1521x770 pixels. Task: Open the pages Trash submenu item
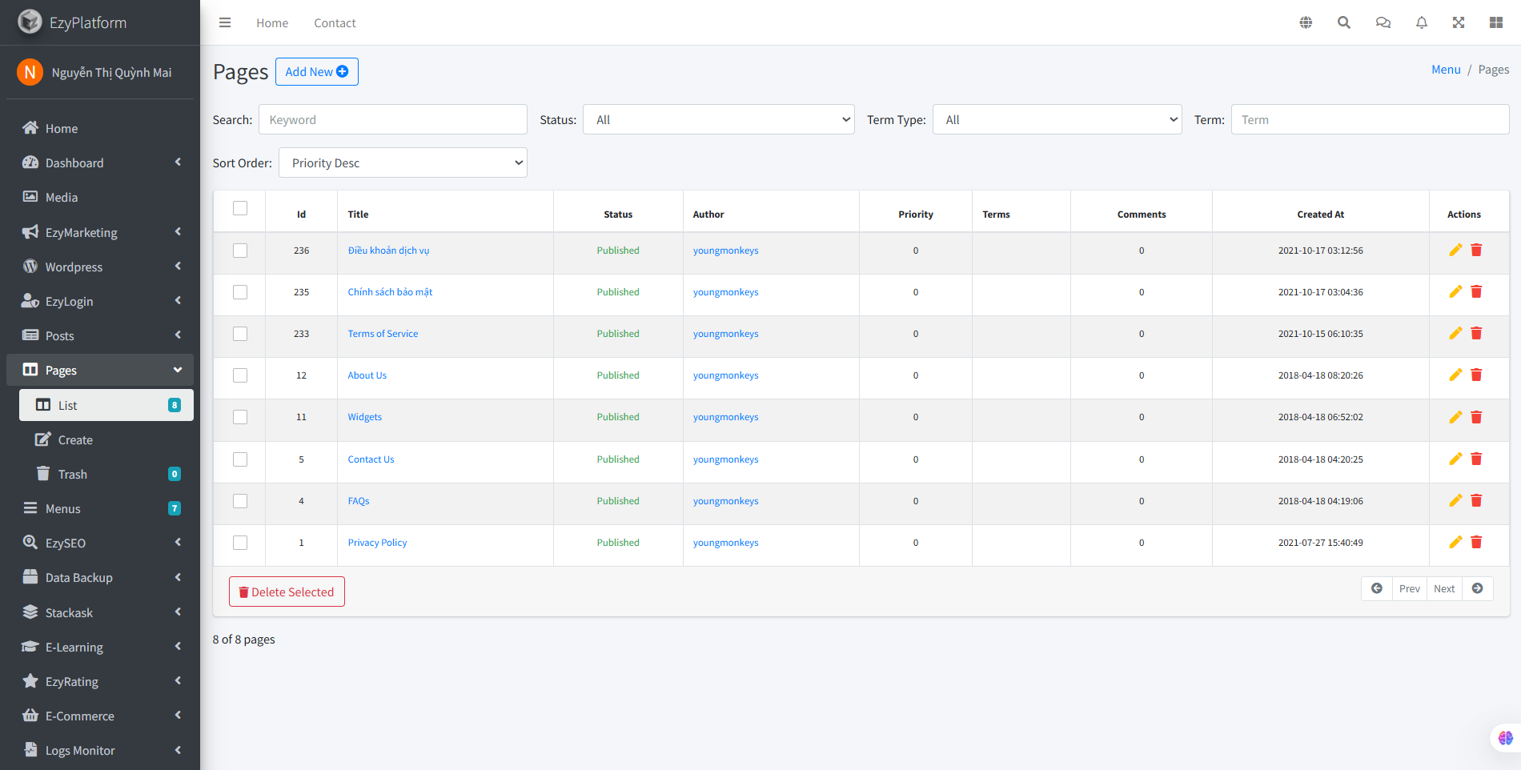pyautogui.click(x=106, y=474)
